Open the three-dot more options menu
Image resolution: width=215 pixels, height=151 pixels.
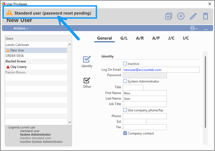point(205,29)
